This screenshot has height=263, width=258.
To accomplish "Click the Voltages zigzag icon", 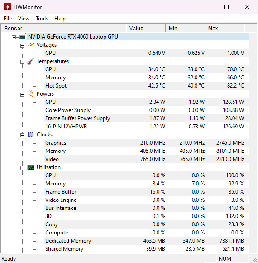I will coord(31,45).
